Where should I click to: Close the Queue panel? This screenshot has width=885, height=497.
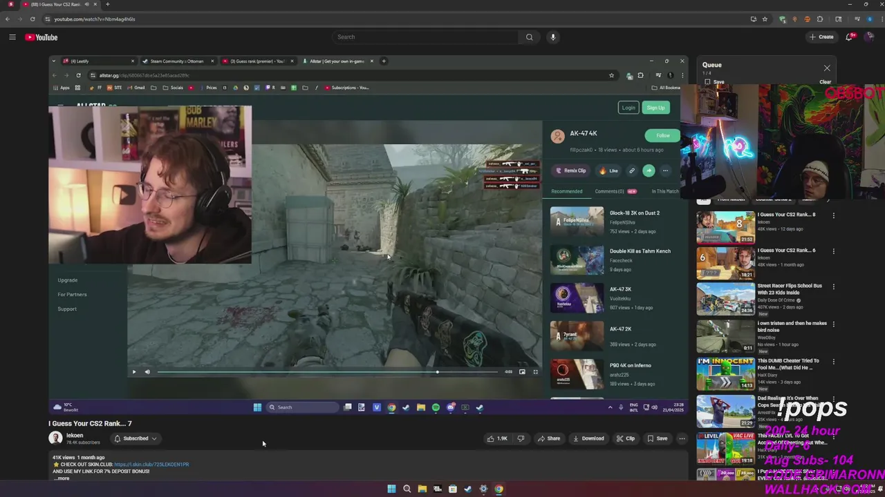(827, 68)
